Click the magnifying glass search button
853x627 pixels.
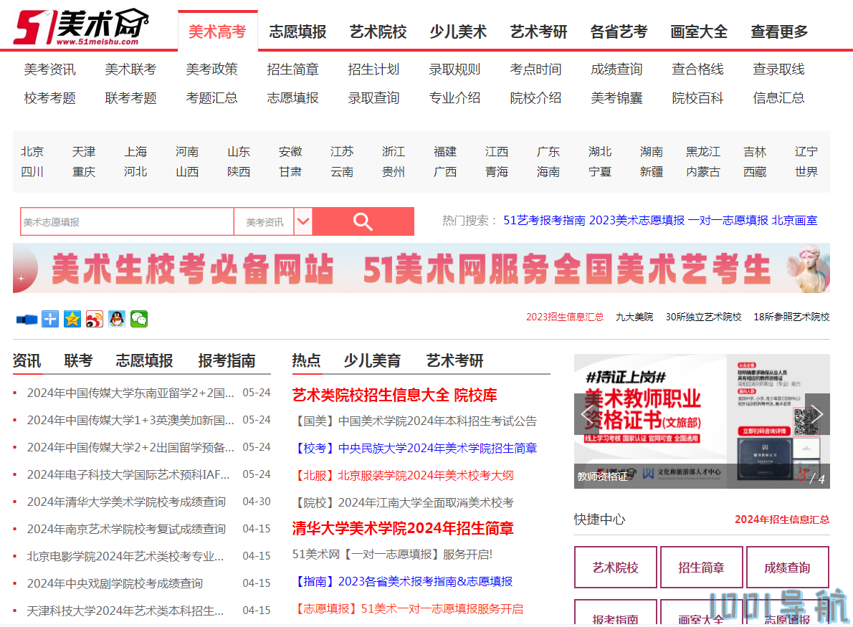tap(363, 221)
